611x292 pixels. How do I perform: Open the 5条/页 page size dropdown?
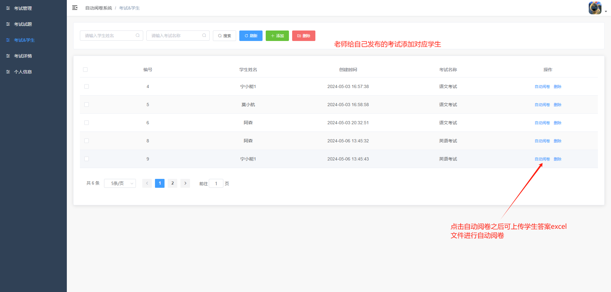(x=120, y=183)
